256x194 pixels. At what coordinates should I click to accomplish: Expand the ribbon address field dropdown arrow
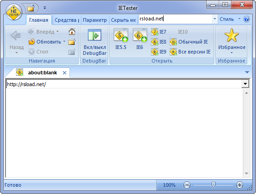click(215, 19)
